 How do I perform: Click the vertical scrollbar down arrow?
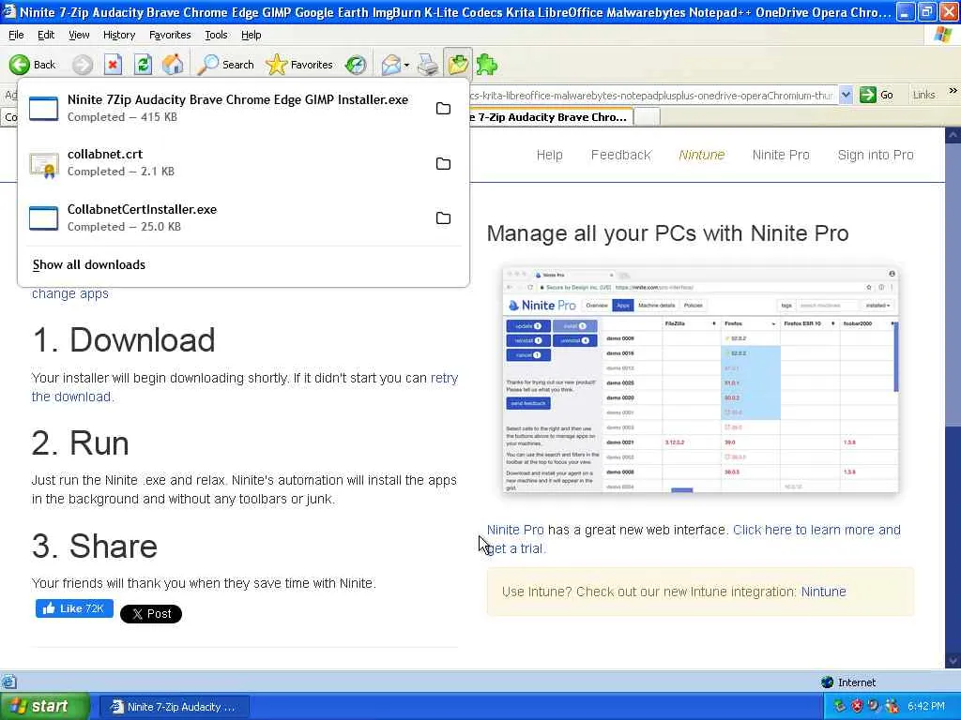click(953, 661)
